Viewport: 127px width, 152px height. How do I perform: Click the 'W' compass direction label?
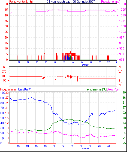pos(120,72)
